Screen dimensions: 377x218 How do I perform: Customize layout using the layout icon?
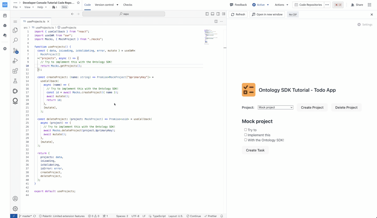(224, 14)
